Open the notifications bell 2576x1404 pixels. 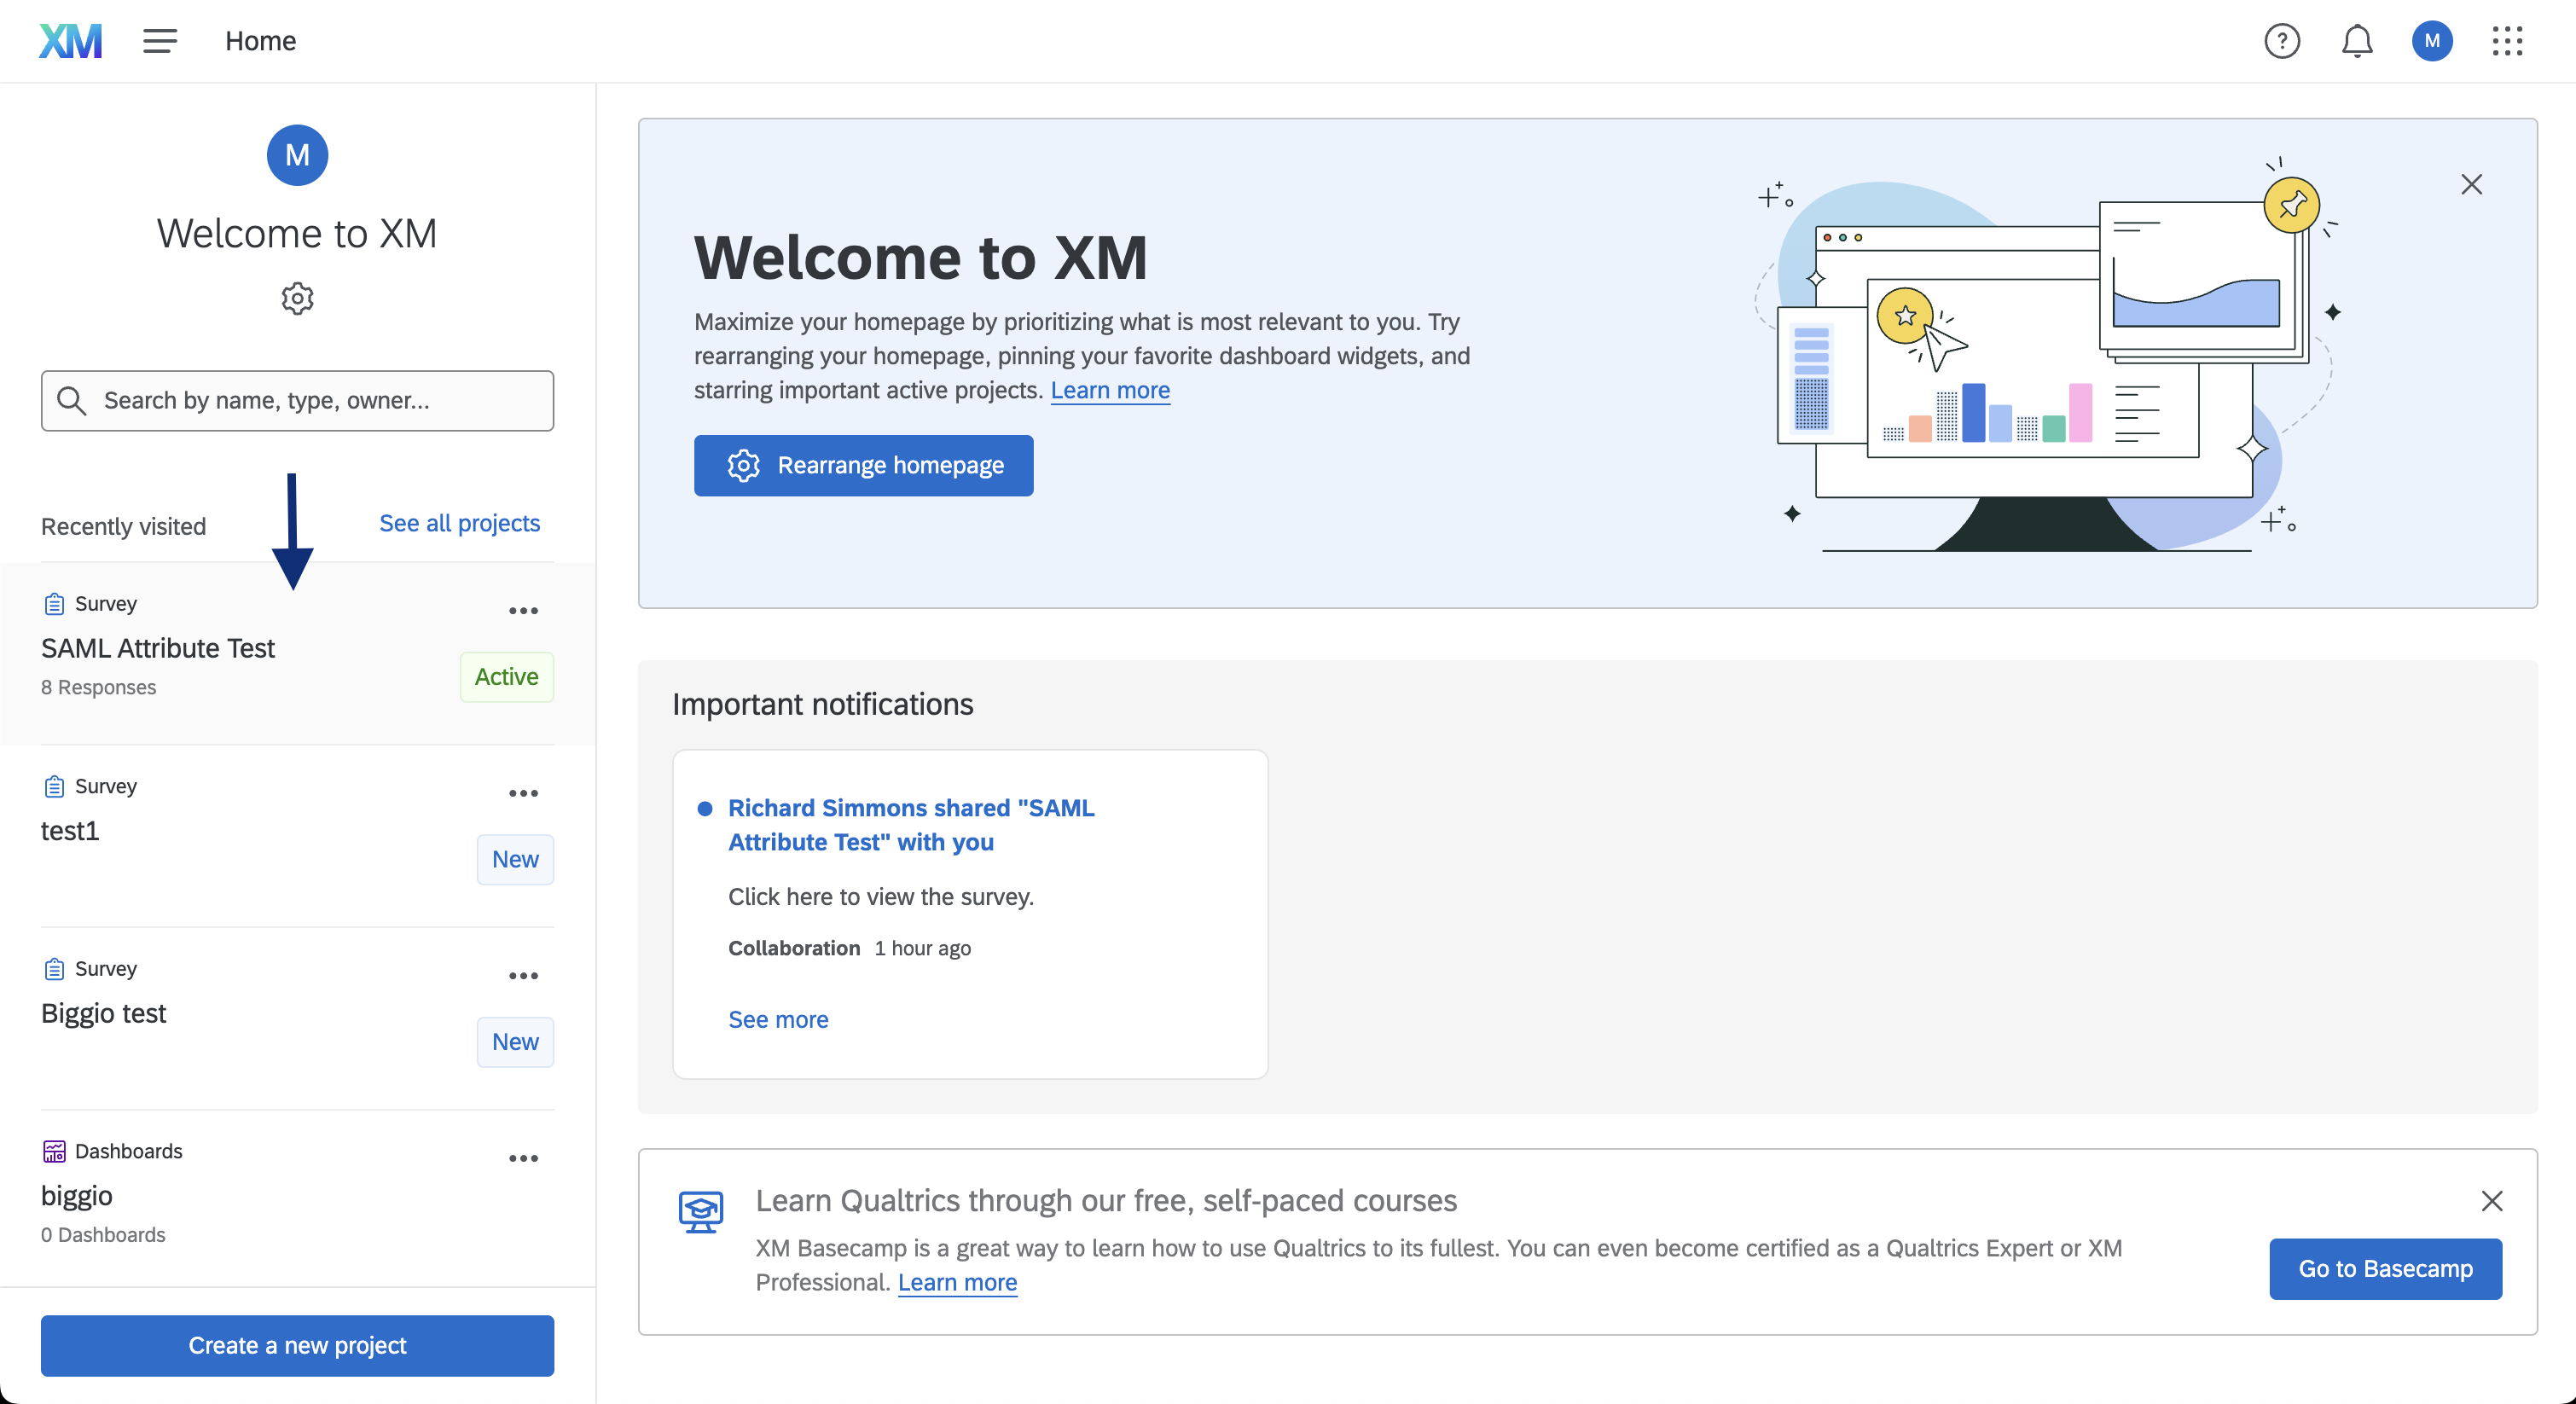pyautogui.click(x=2357, y=41)
